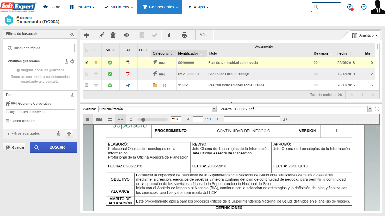Uncheck the Plan de continuidad del negocio row
The width and height of the screenshot is (385, 216).
click(x=87, y=63)
